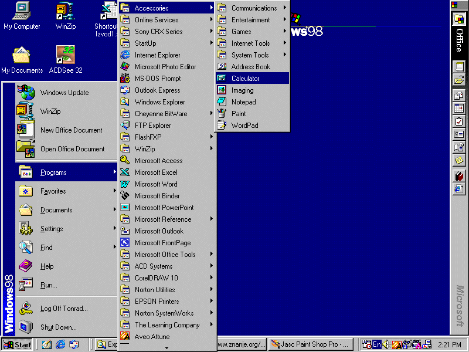Switch to Jasc Paint Shop Pro taskbar button
This screenshot has width=469, height=352.
[x=311, y=344]
